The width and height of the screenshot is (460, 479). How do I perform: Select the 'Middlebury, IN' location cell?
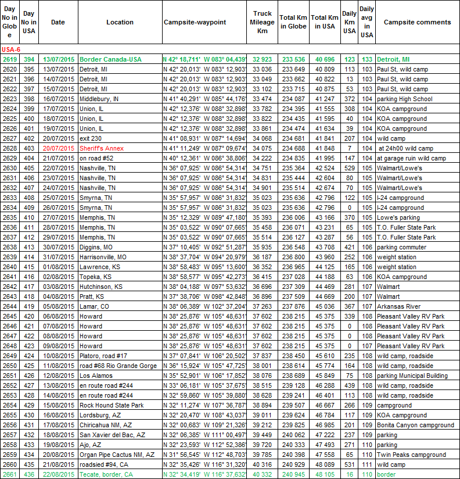click(99, 99)
